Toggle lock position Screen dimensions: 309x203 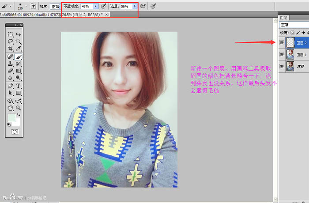coord(304,33)
